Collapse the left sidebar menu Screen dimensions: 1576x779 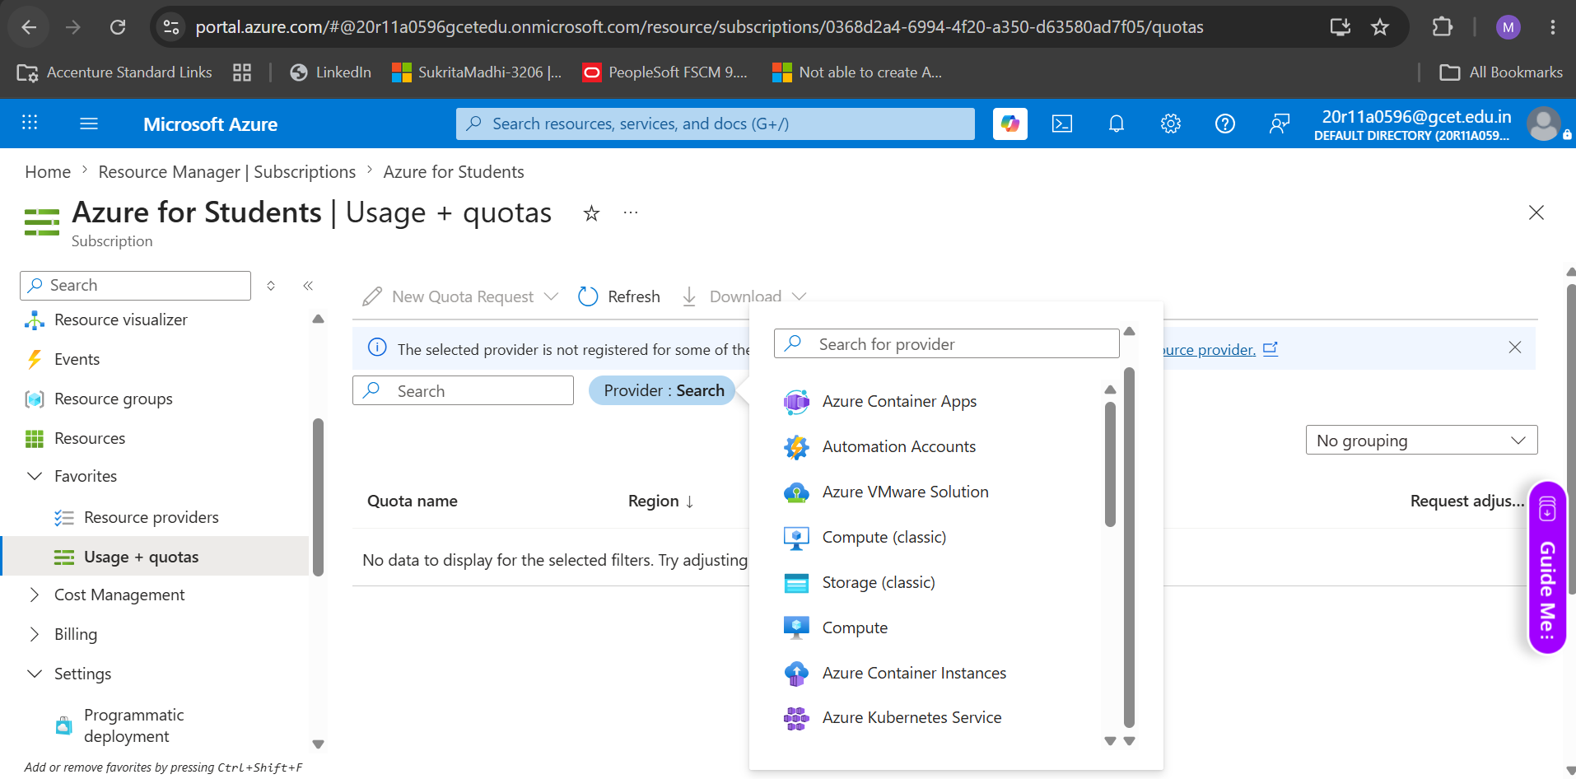pos(308,286)
